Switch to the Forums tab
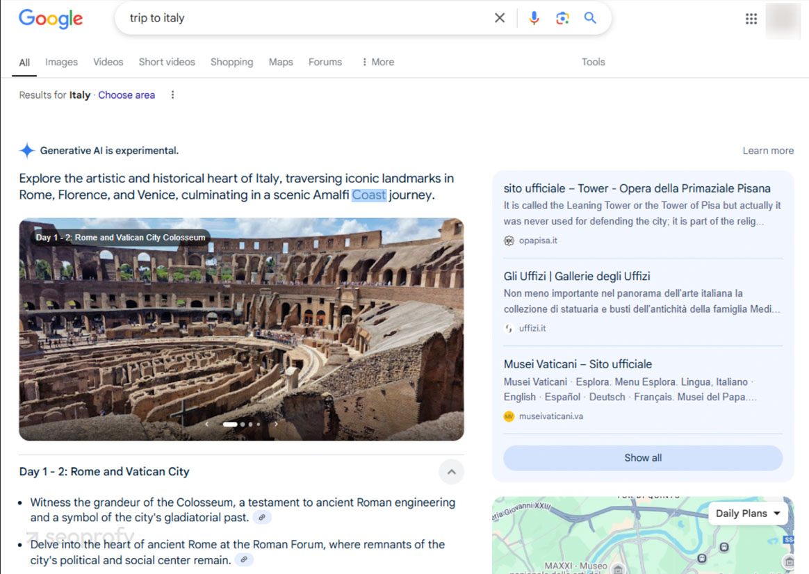 pos(325,62)
